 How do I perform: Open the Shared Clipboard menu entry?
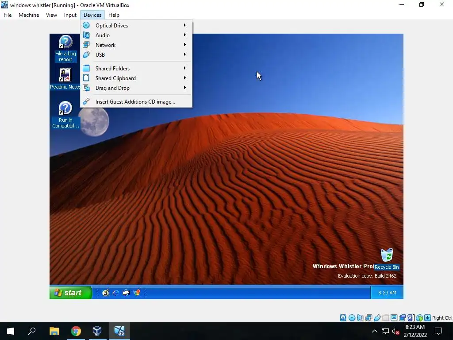pos(136,78)
